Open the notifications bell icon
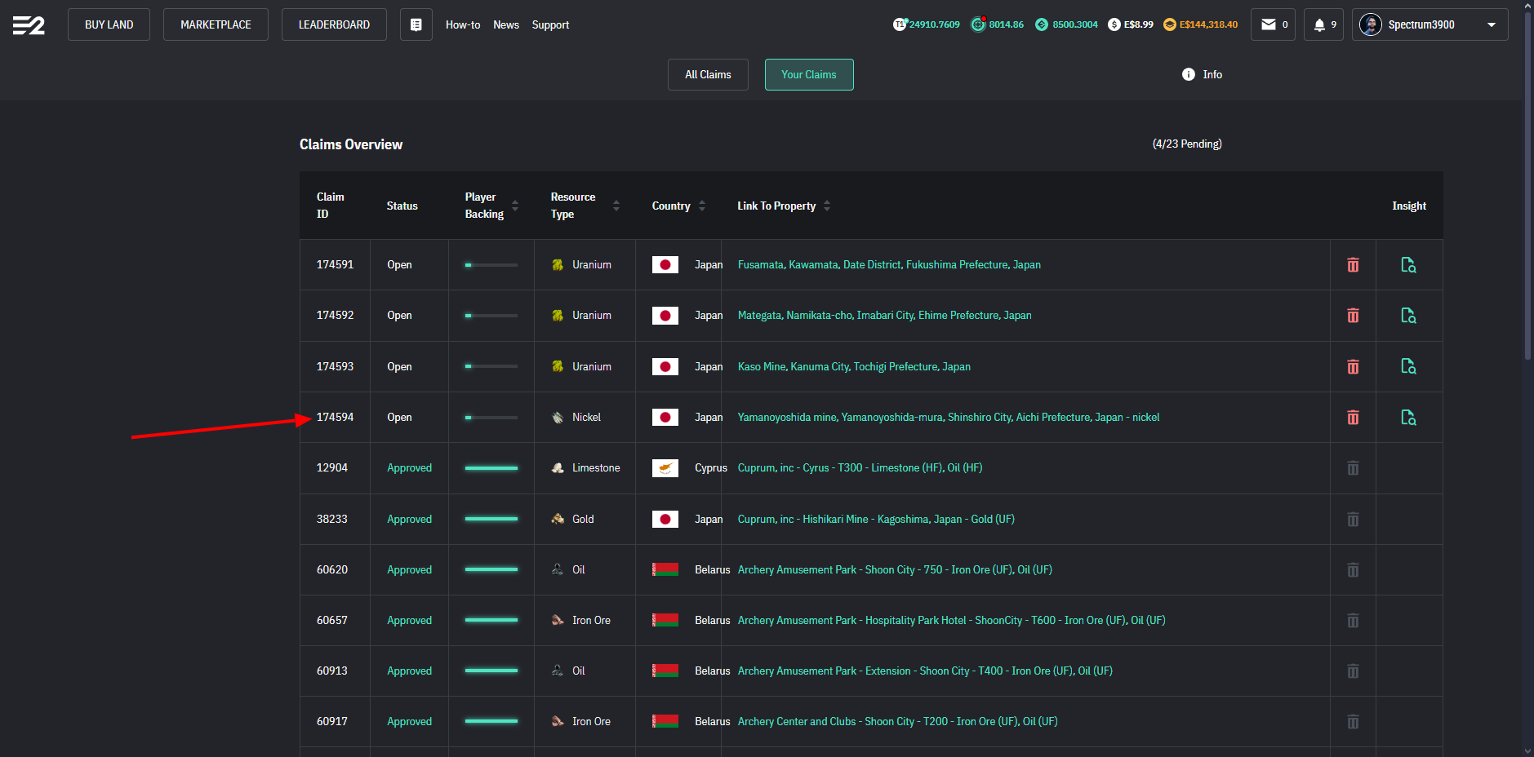Viewport: 1534px width, 757px height. [1318, 24]
